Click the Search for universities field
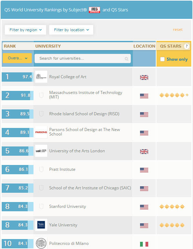 (x=83, y=58)
